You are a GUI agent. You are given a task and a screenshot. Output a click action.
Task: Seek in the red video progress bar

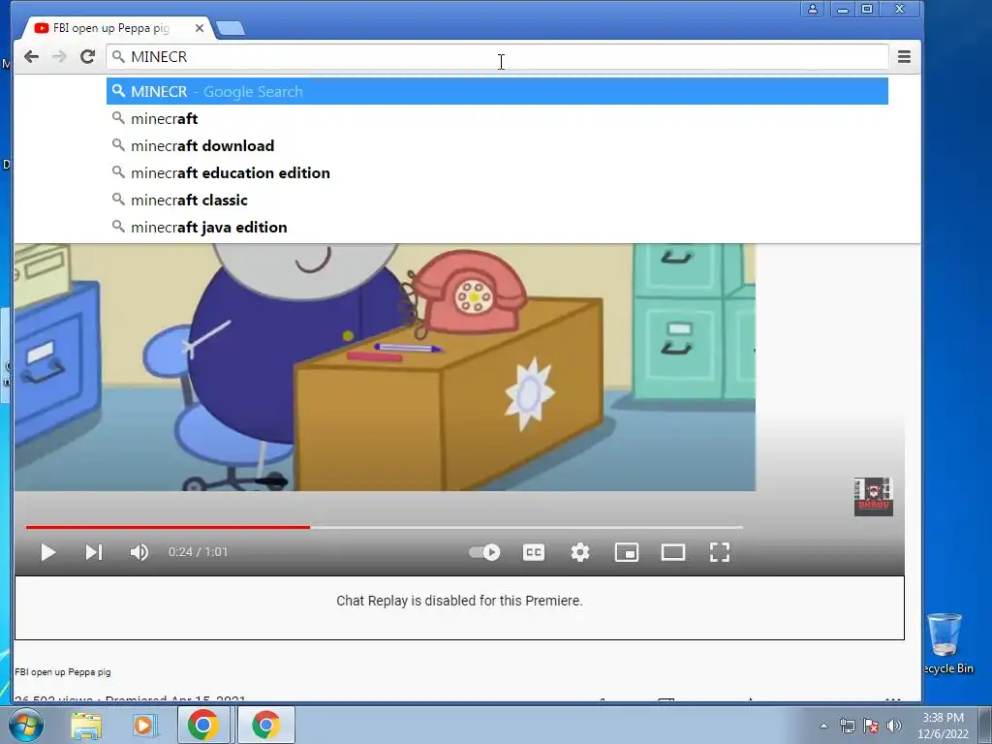tap(384, 526)
